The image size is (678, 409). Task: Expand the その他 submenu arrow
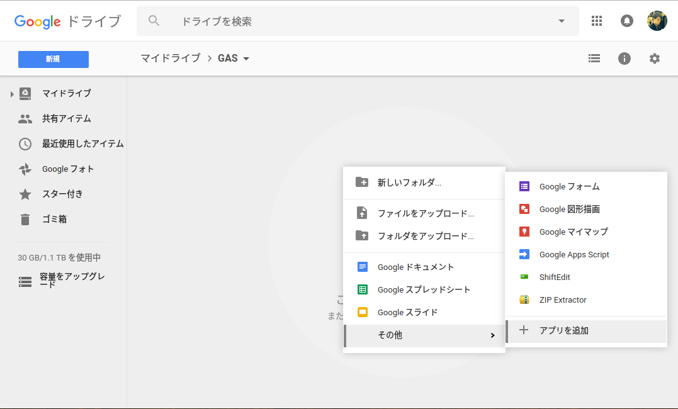point(492,335)
